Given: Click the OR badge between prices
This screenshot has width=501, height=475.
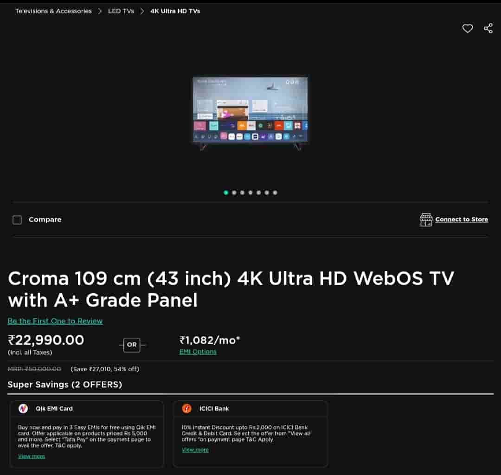Looking at the screenshot, I should (132, 345).
